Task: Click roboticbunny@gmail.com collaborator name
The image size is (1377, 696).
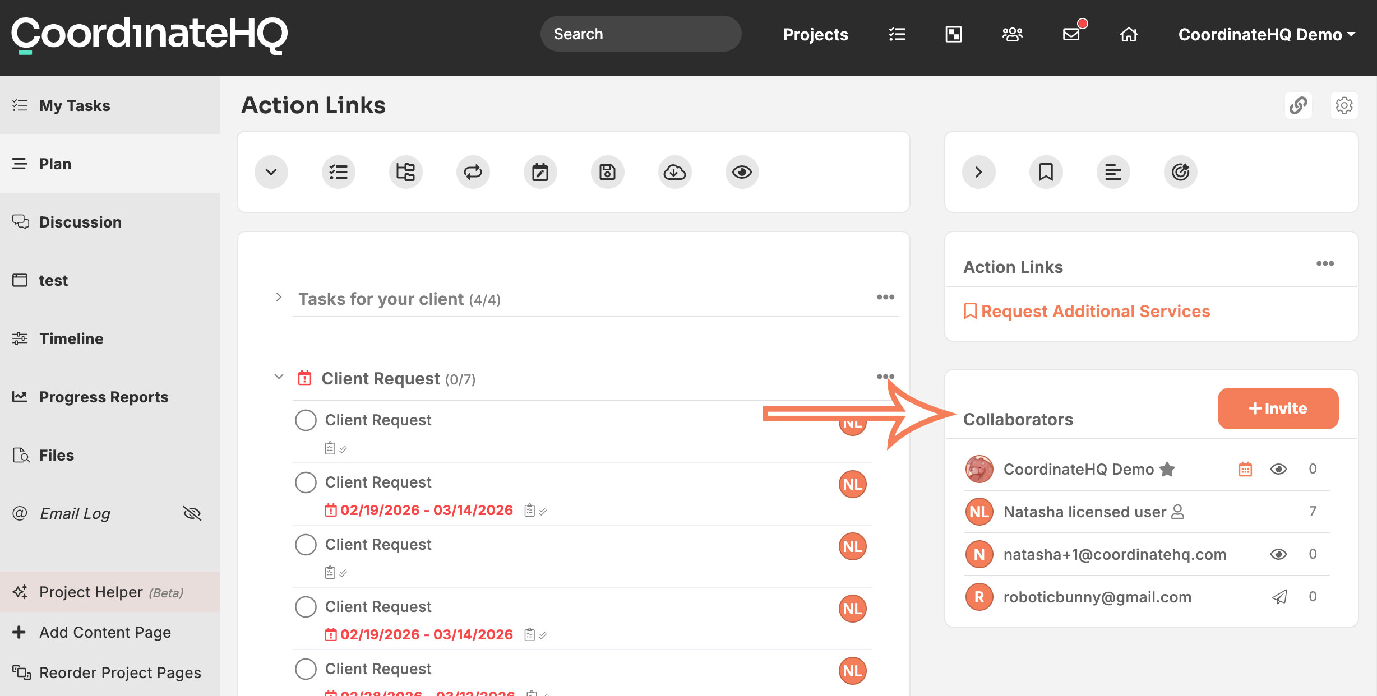Action: coord(1097,597)
